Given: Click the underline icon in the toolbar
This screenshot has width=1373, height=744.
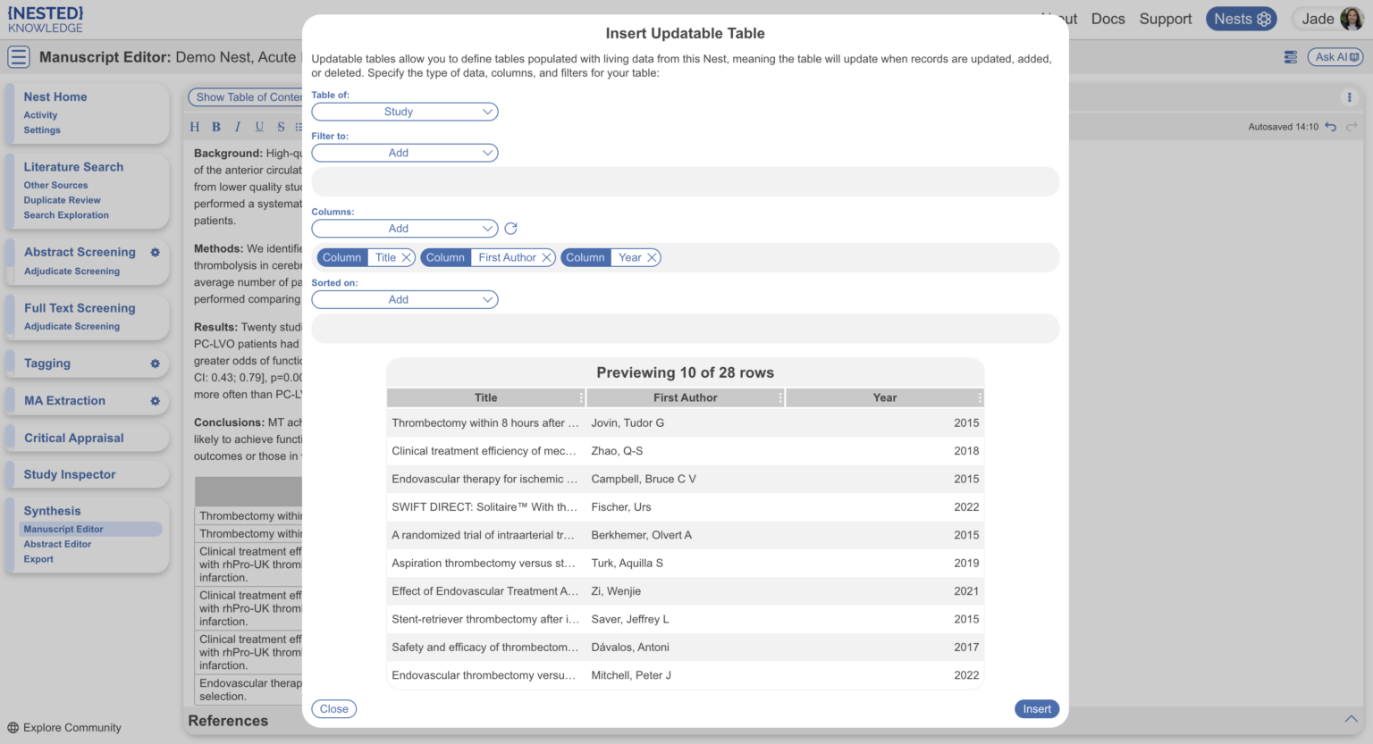Looking at the screenshot, I should 258,126.
